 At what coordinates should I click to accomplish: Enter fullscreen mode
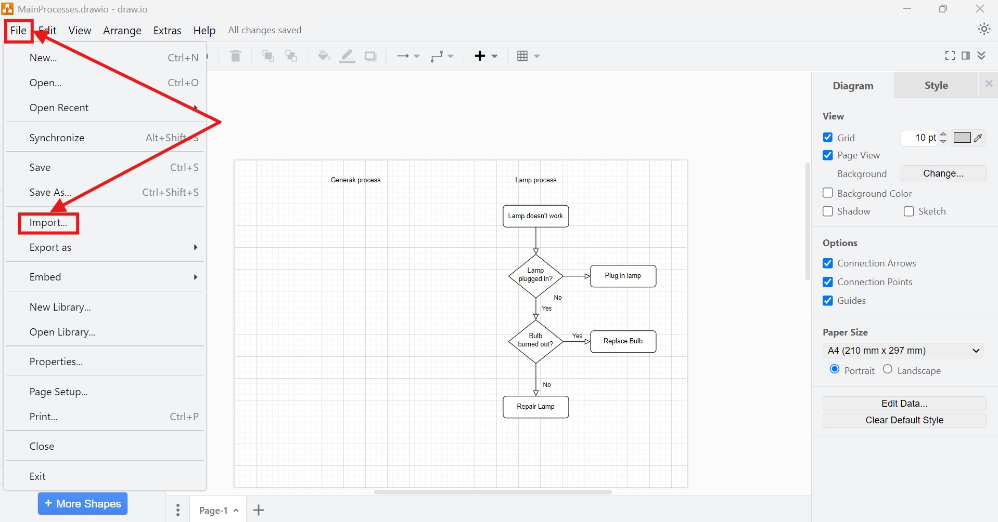(x=949, y=56)
